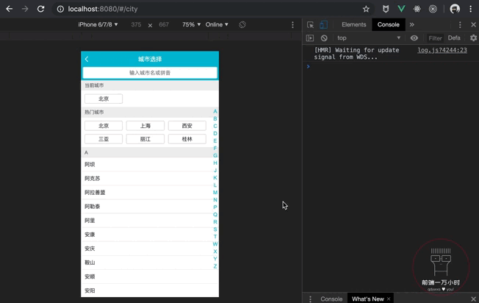Jump to letter B in alphabet index
The height and width of the screenshot is (303, 479).
pyautogui.click(x=215, y=118)
